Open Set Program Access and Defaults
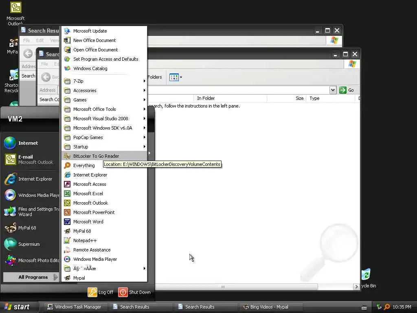 [x=104, y=59]
